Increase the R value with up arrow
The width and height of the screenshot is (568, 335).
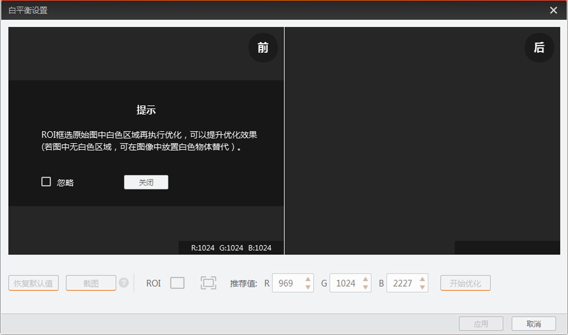pyautogui.click(x=308, y=279)
